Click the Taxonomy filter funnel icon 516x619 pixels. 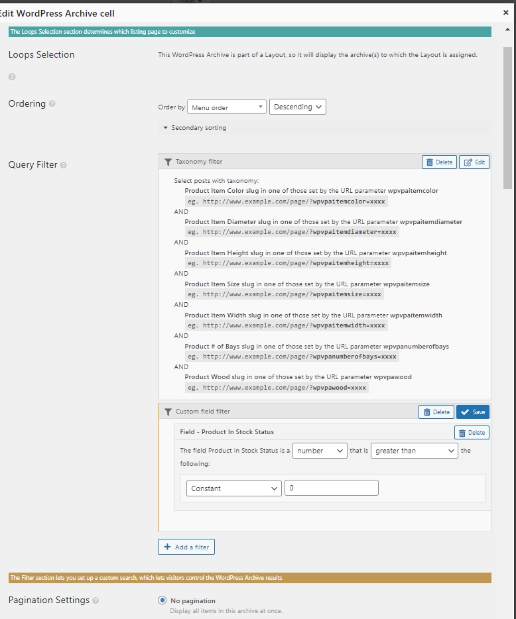tap(168, 162)
